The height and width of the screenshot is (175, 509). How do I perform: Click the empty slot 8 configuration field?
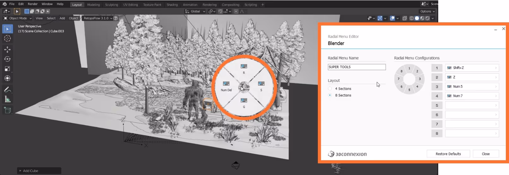click(472, 133)
